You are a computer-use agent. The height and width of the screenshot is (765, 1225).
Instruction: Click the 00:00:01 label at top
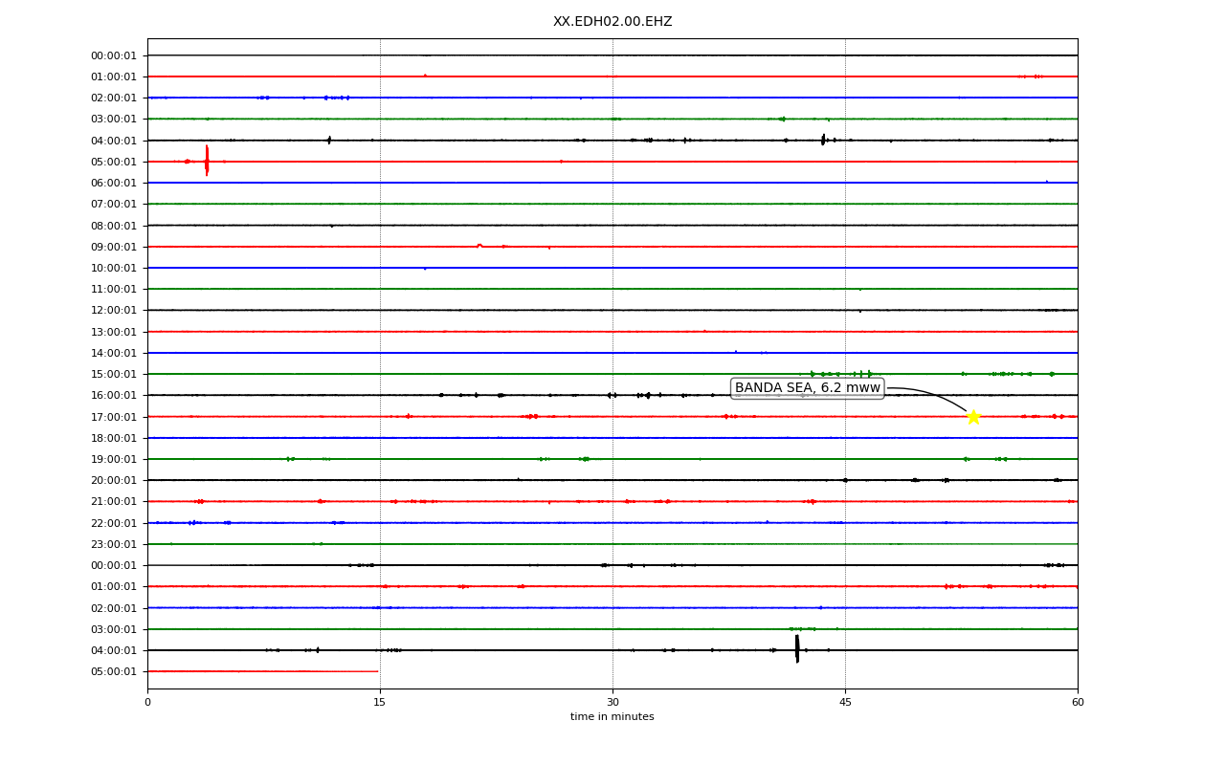115,55
